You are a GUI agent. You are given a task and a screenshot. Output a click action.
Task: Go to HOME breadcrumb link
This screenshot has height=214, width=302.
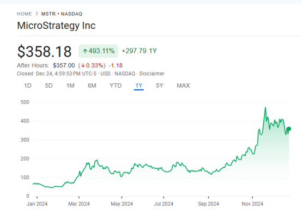pos(25,14)
